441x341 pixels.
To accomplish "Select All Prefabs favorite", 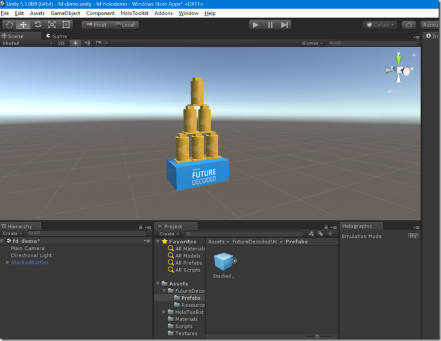I will coord(185,263).
